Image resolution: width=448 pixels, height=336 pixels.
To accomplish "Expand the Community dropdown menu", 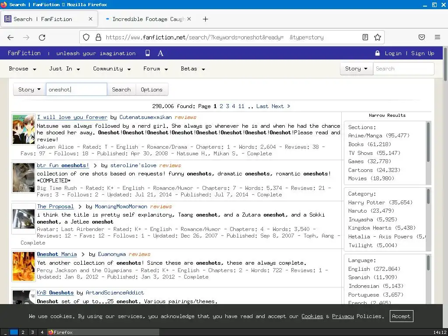I will 112,69.
